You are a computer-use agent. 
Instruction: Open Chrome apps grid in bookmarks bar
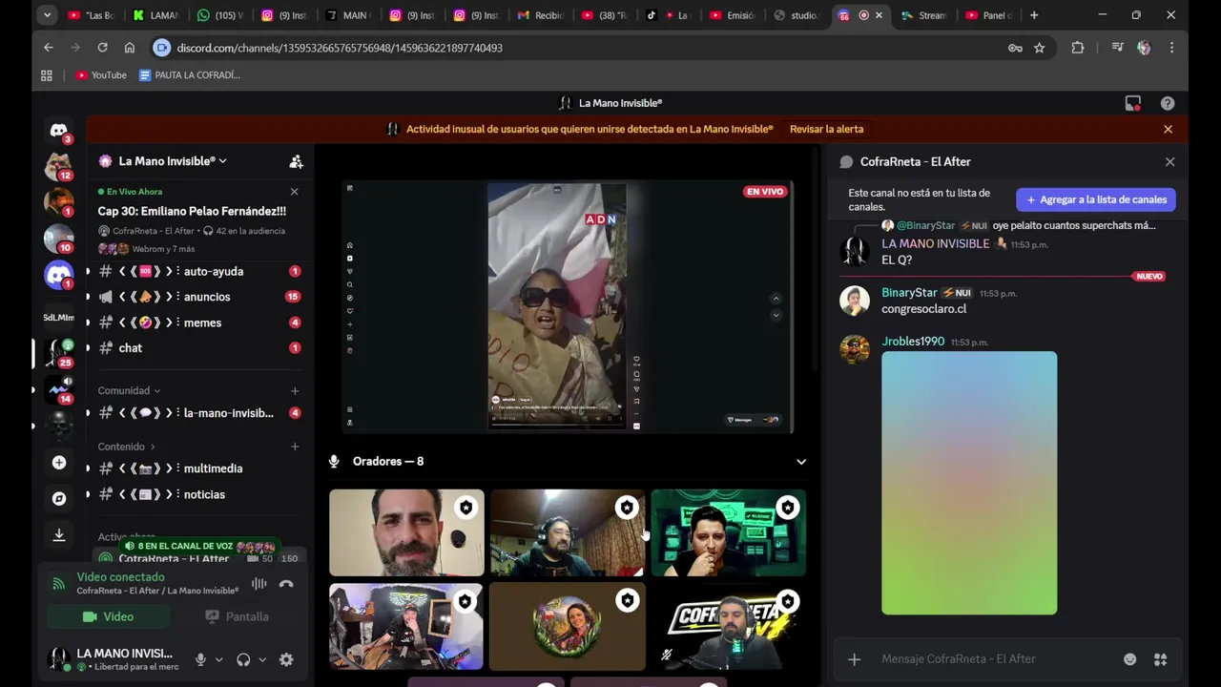pos(47,75)
